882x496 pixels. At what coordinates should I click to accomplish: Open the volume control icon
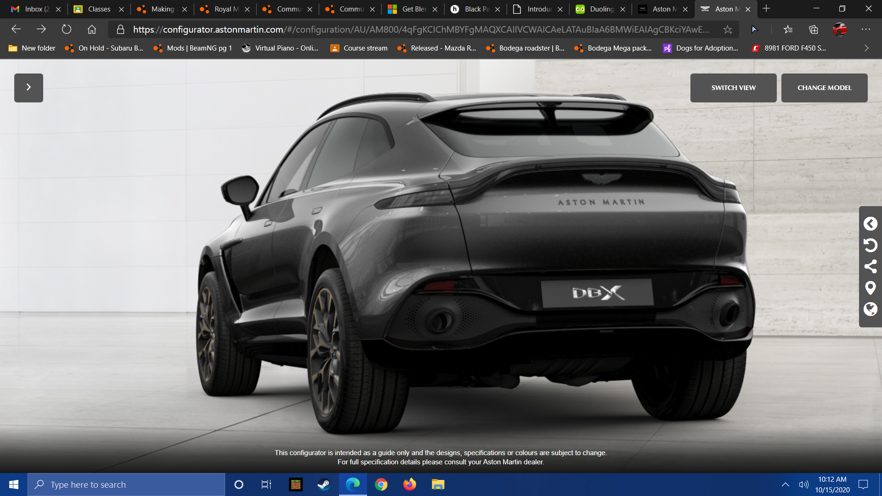click(x=803, y=485)
